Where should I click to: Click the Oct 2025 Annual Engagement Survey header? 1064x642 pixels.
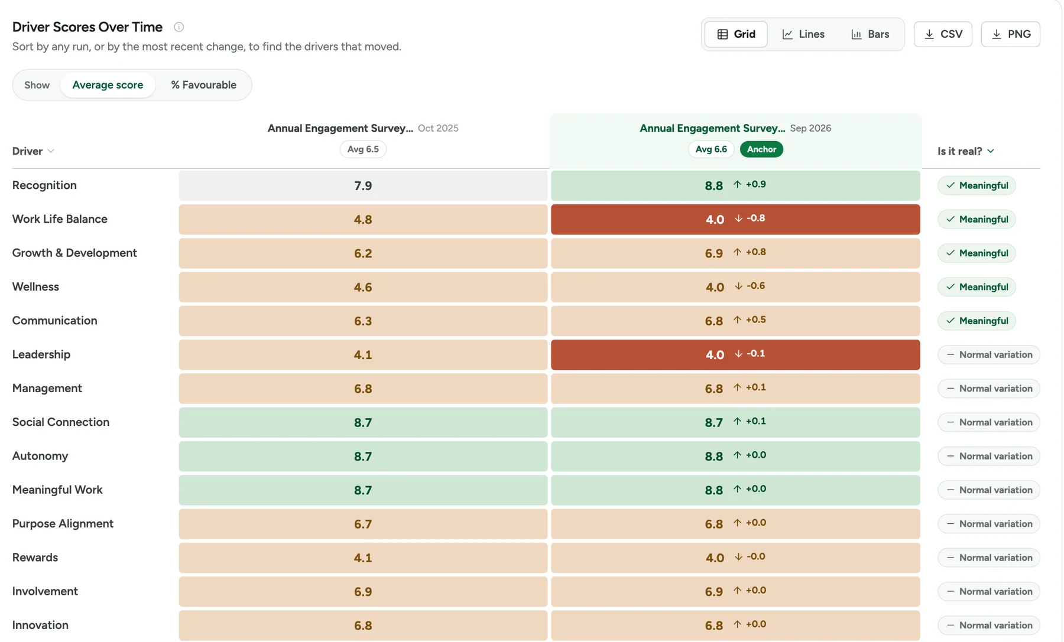(363, 128)
